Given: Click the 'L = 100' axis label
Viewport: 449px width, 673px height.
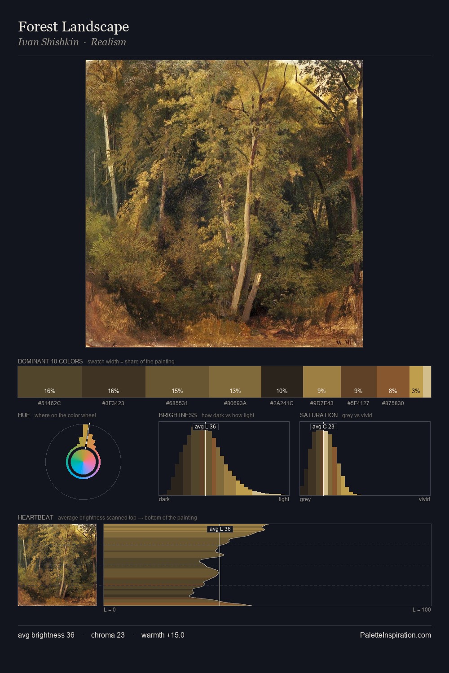Looking at the screenshot, I should [422, 610].
